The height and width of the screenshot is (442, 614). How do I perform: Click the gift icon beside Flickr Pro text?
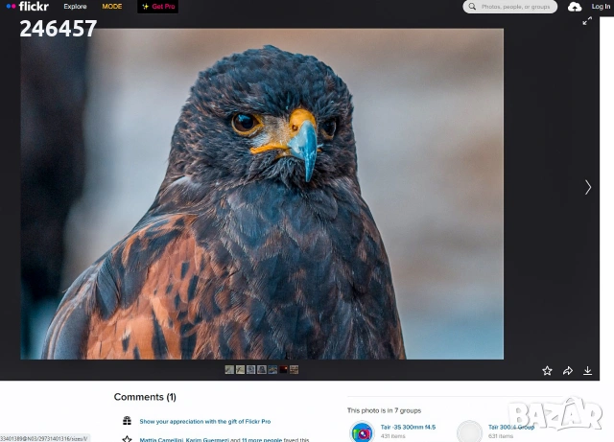[x=127, y=421]
